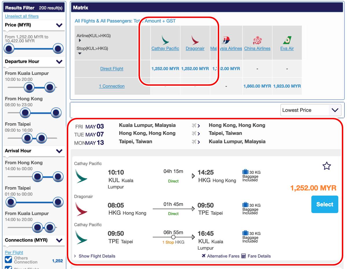Screen dimensions: 347x269
Task: Click the 1 Stop HKG label
Action: tap(173, 242)
